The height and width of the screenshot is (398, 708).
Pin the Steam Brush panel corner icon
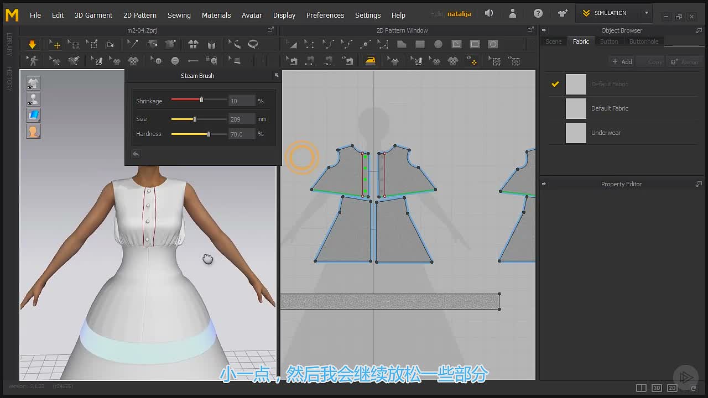click(277, 75)
